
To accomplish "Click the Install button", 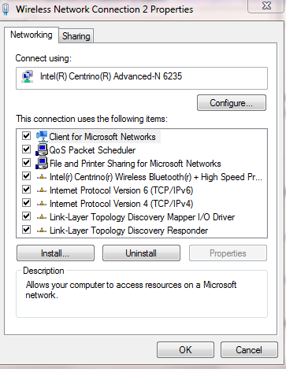I will pos(55,253).
